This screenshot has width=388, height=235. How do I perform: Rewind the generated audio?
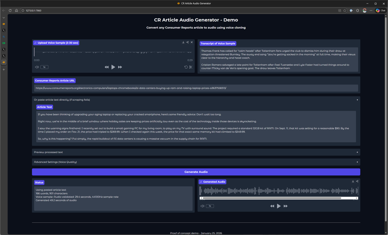click(272, 206)
